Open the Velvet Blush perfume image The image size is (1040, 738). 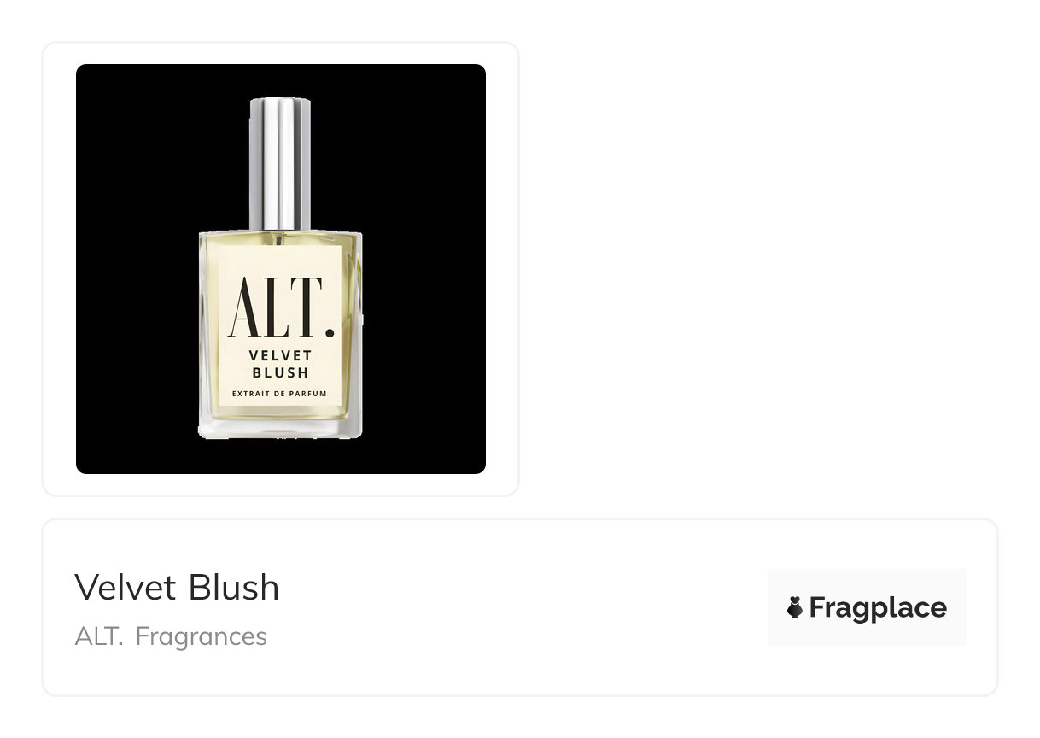click(281, 269)
